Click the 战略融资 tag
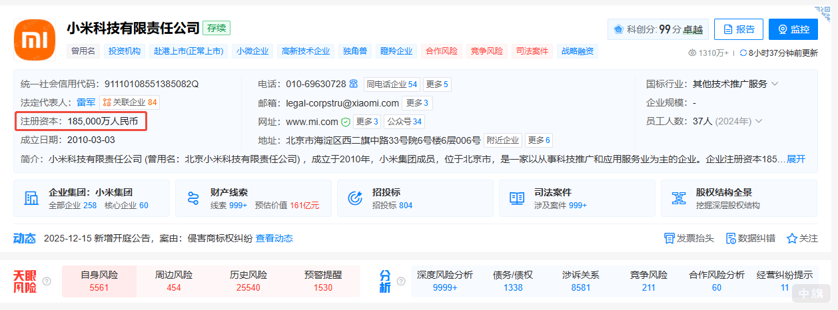This screenshot has width=838, height=310. pyautogui.click(x=578, y=51)
